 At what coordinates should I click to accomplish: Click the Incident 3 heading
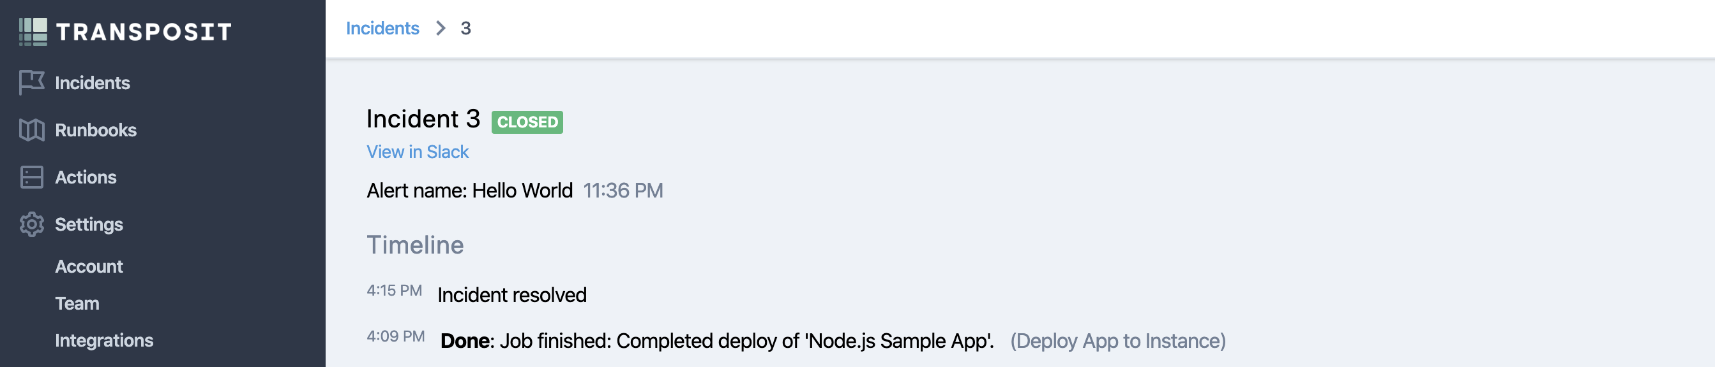pyautogui.click(x=423, y=119)
